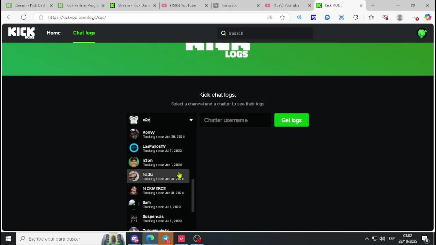Click the read aloud sound-waves icon
This screenshot has width=436, height=245.
point(299,17)
